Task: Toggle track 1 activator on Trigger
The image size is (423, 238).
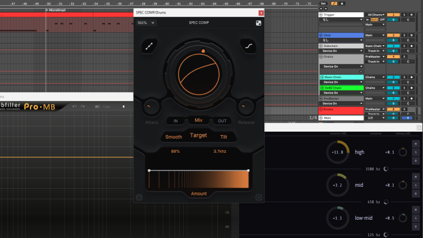Action: tap(393, 15)
